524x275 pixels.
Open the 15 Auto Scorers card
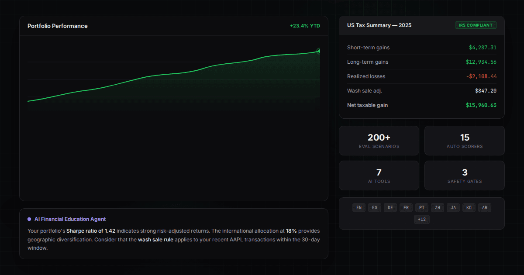[464, 141]
